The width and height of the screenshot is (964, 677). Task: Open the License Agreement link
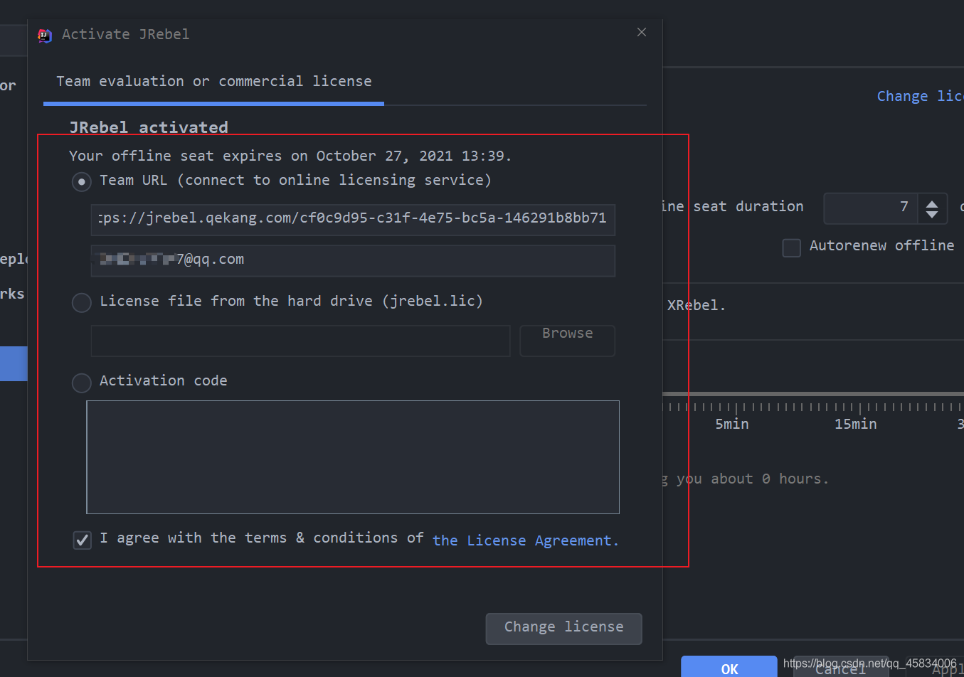pos(526,540)
